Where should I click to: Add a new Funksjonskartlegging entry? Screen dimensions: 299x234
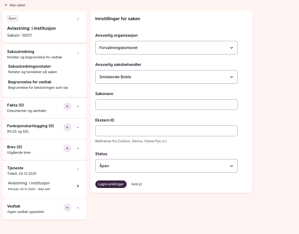coord(67,127)
